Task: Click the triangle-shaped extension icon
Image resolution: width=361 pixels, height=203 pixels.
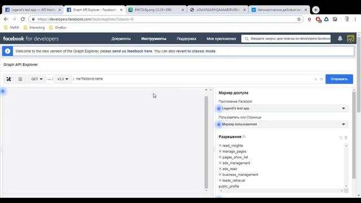Action: pos(327,19)
